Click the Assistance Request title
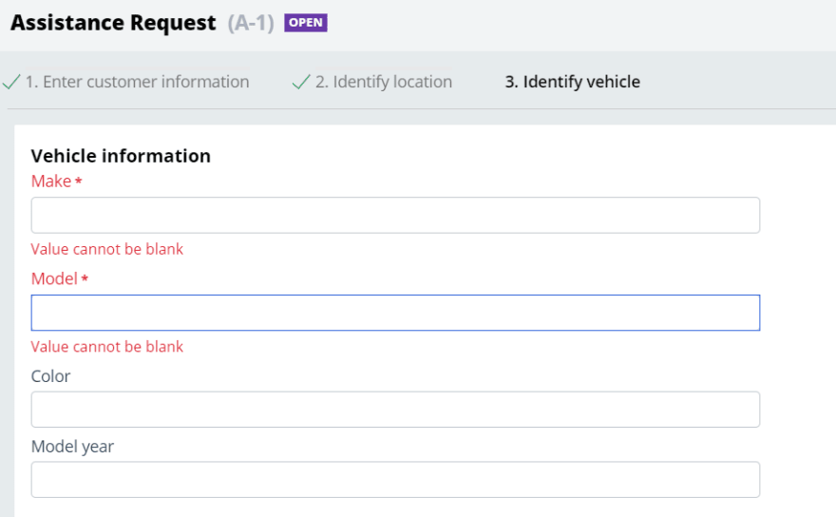Screen dimensions: 836x517 click(113, 23)
